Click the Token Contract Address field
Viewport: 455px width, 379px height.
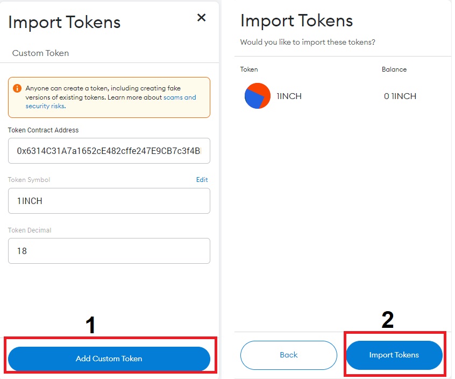(109, 151)
